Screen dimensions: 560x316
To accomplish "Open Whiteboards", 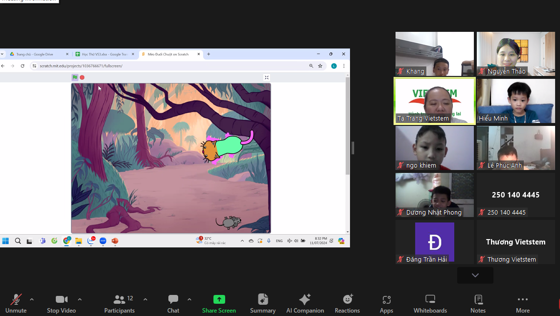I will point(430,303).
